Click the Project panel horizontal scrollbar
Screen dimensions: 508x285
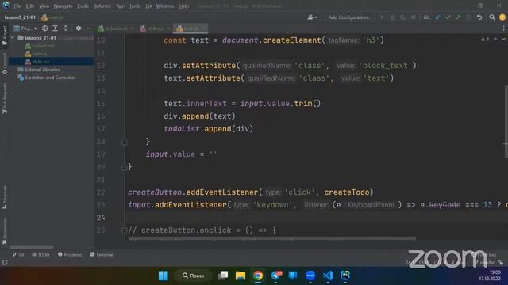point(32,247)
